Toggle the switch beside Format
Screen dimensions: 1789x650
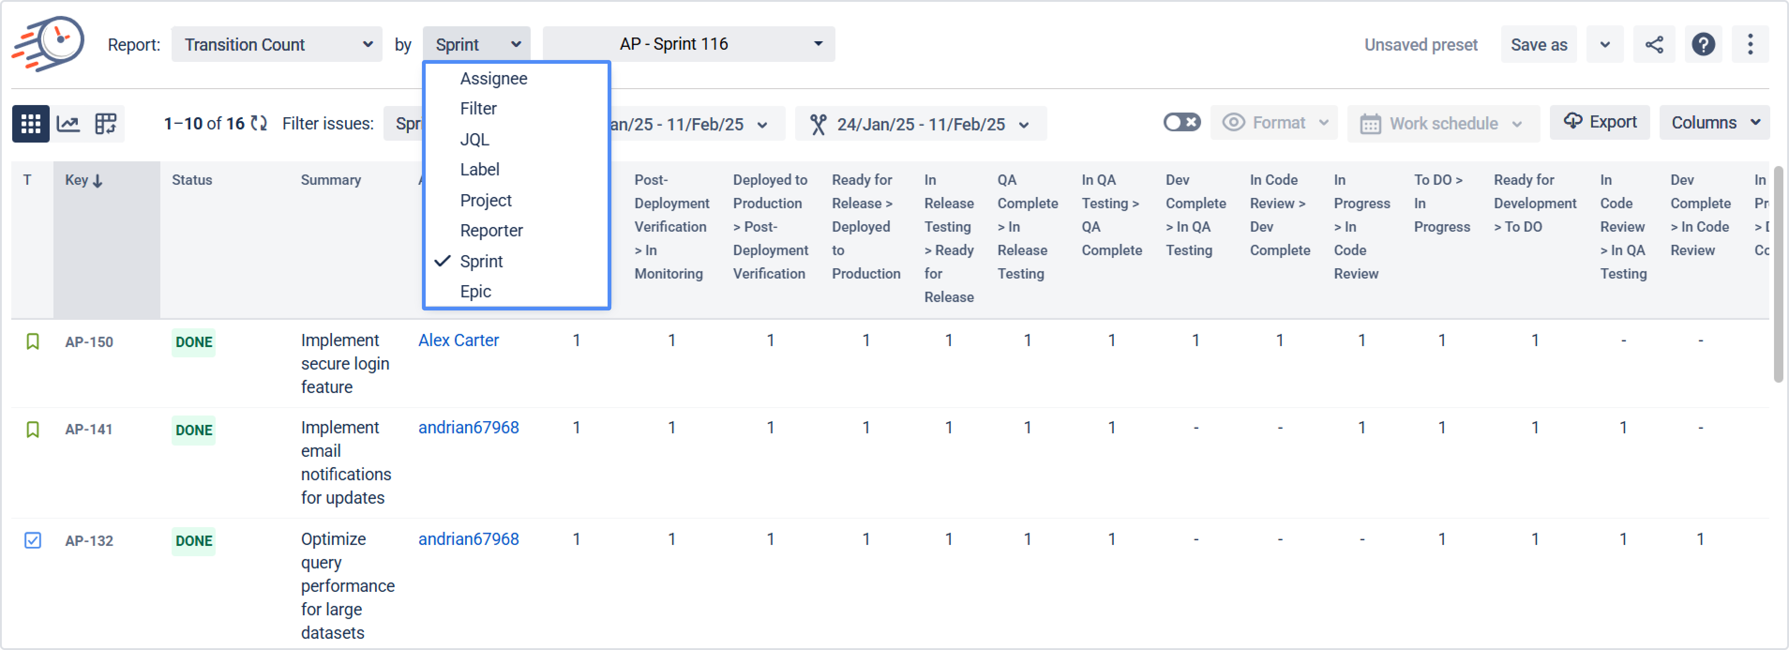click(x=1181, y=123)
